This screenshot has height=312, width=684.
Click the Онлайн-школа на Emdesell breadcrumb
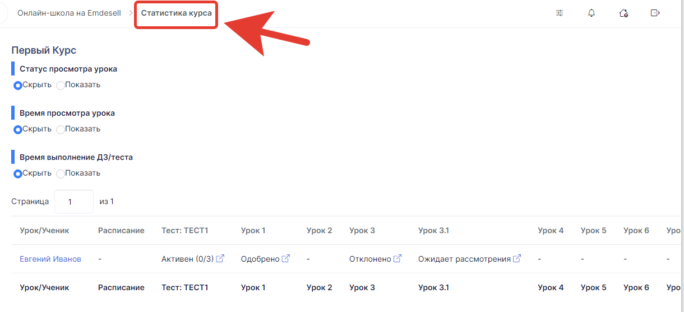[69, 13]
